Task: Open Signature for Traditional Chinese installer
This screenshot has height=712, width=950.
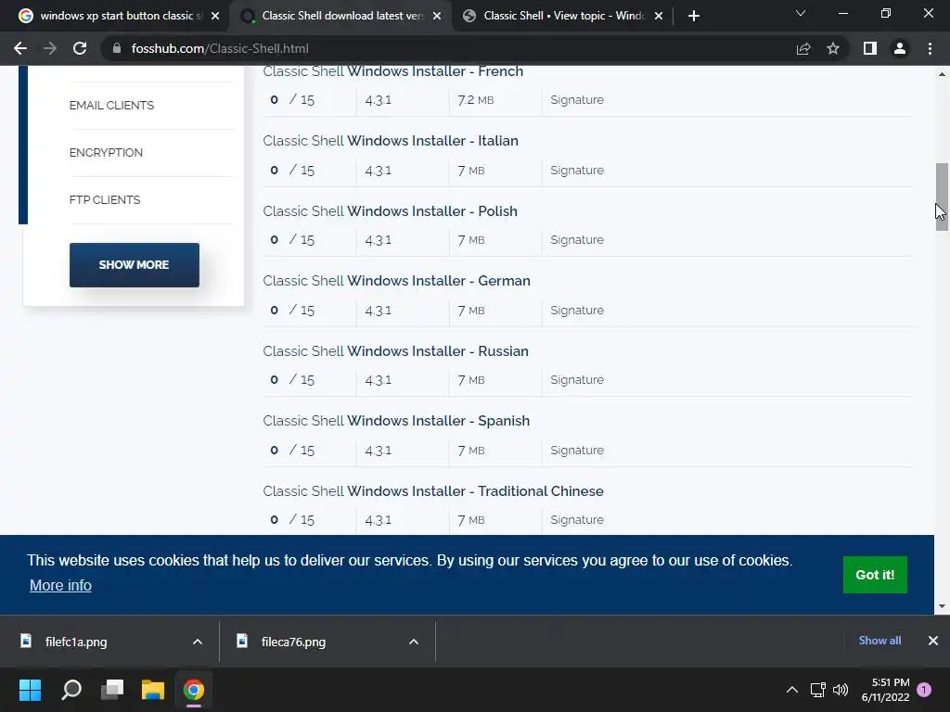Action: [x=577, y=519]
